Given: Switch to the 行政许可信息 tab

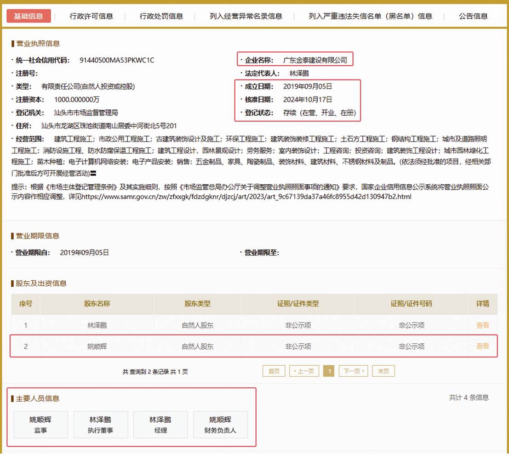Looking at the screenshot, I should (91, 16).
